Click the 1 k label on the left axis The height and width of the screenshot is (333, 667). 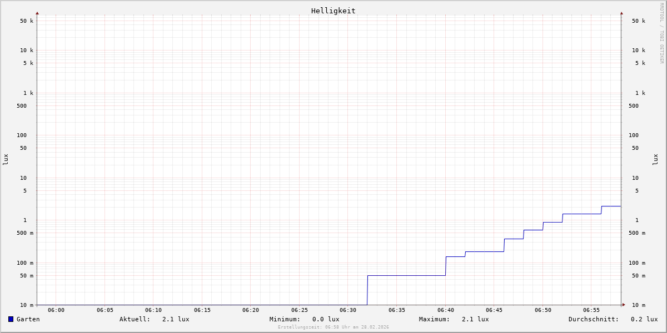[28, 93]
